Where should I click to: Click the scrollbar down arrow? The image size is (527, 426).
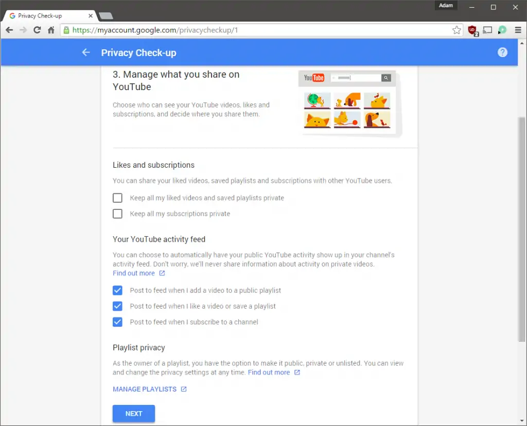tap(522, 421)
